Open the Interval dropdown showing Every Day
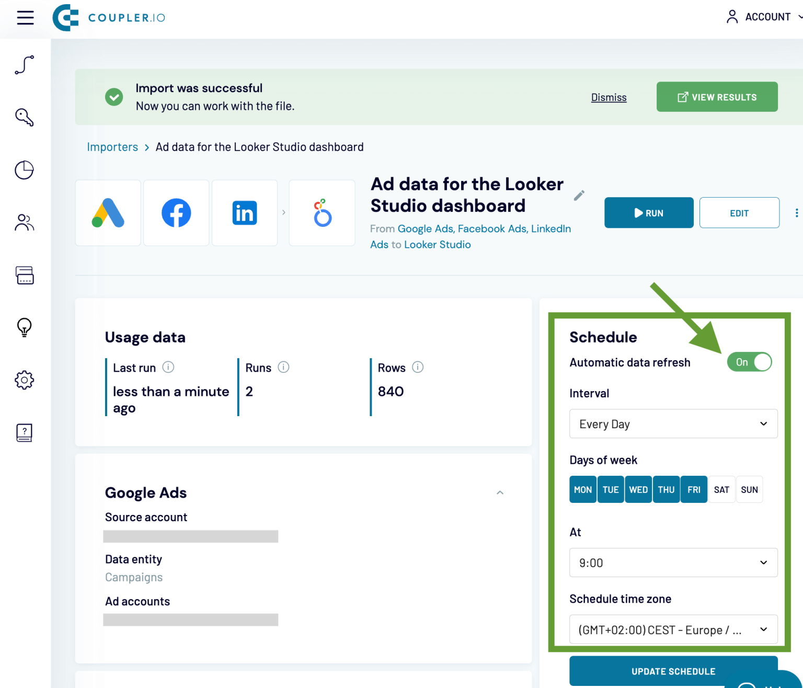Viewport: 803px width, 688px height. pos(673,423)
